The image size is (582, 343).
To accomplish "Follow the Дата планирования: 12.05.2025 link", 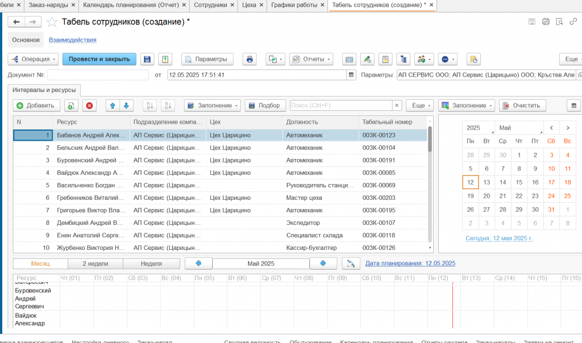I will click(x=410, y=263).
